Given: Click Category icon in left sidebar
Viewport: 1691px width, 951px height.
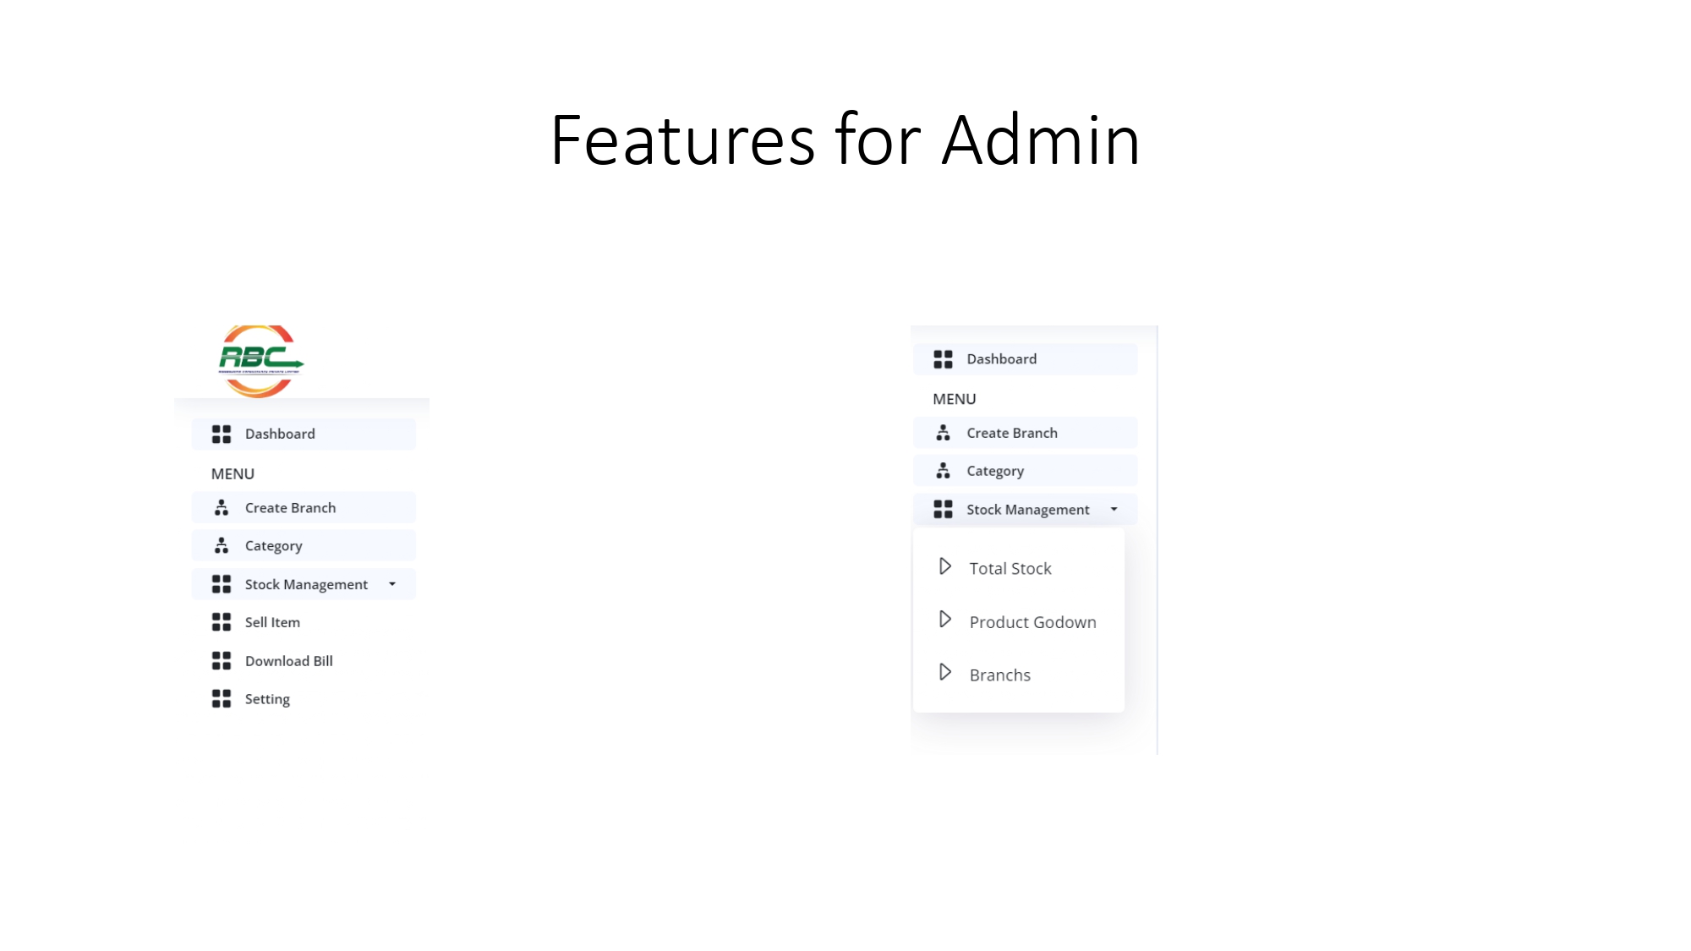Looking at the screenshot, I should point(222,546).
